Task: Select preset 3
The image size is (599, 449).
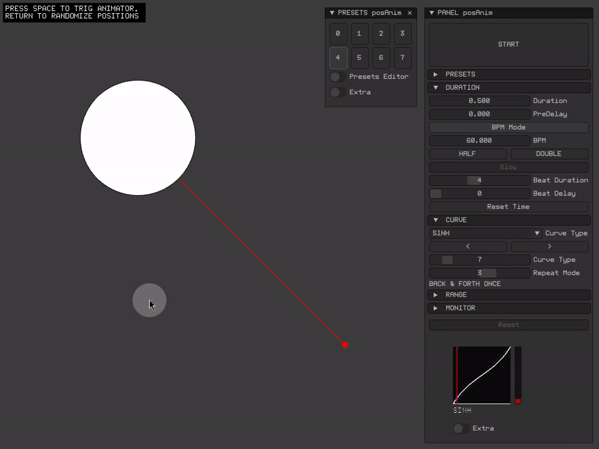Action: 402,34
